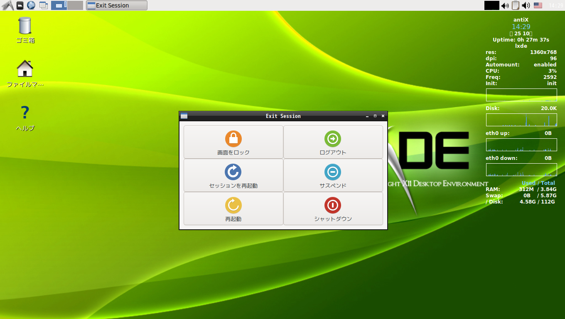565x319 pixels.
Task: Choose ログアウト to log out
Action: pyautogui.click(x=333, y=142)
